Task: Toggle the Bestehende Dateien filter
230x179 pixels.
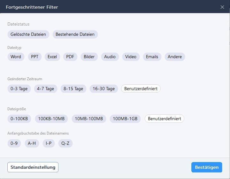Action: [x=75, y=34]
